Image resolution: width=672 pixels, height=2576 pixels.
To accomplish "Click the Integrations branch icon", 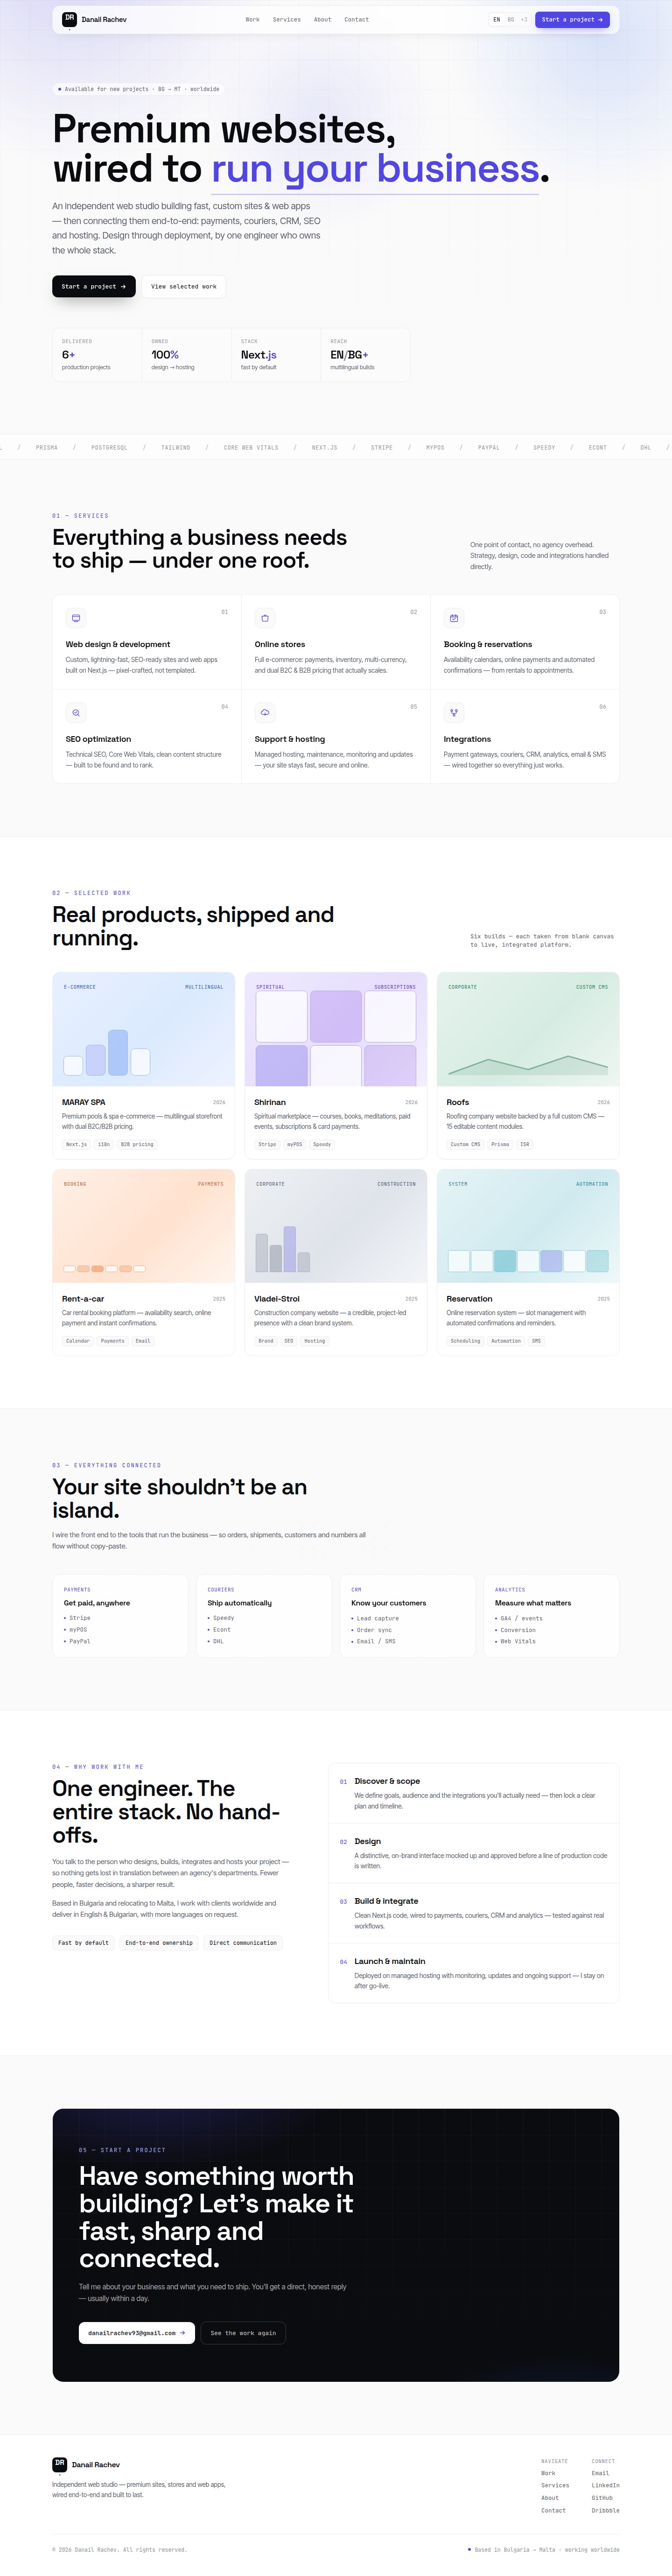I will 454,713.
